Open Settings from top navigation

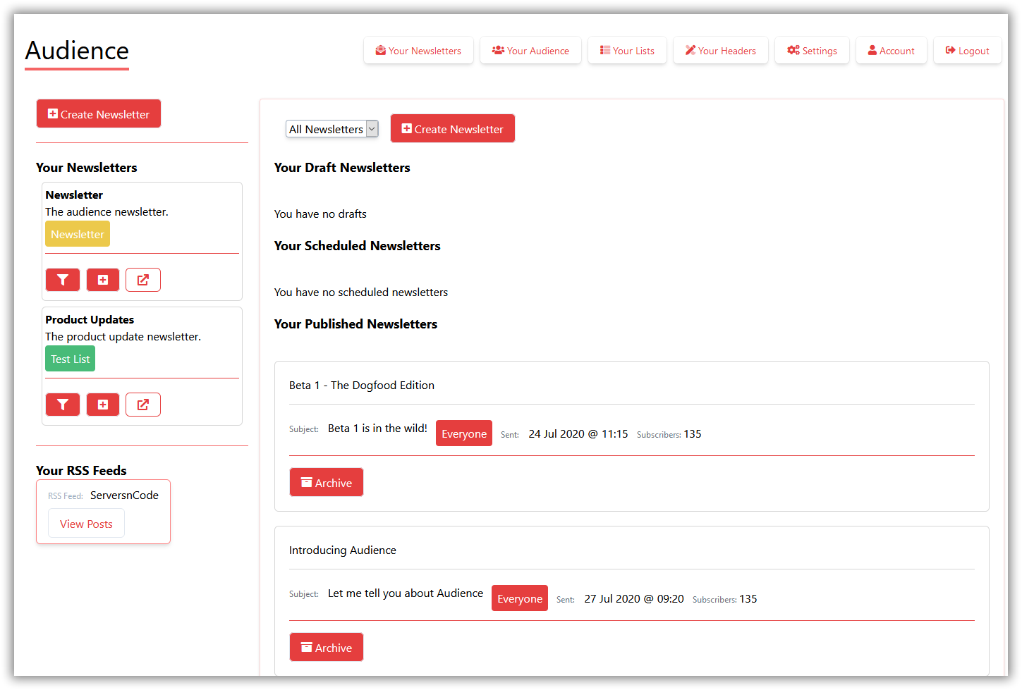(x=812, y=51)
